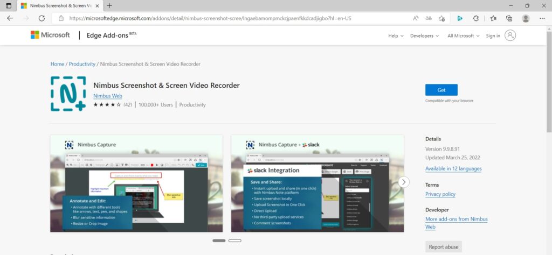
Task: Select the first carousel page indicator
Action: point(219,240)
